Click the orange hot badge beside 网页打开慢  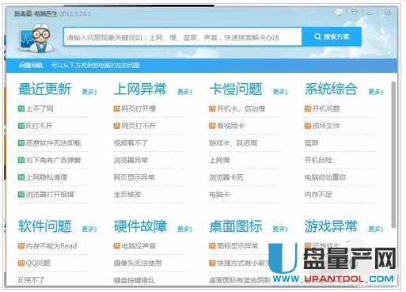[x=117, y=108]
